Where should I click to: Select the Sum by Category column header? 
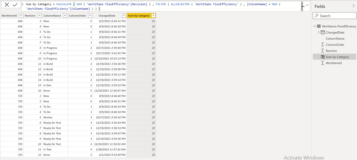click(x=139, y=16)
